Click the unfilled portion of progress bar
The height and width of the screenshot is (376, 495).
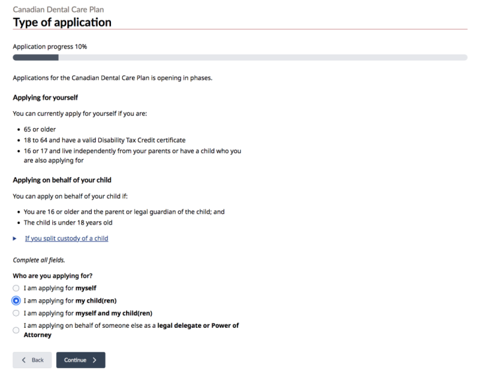[264, 57]
